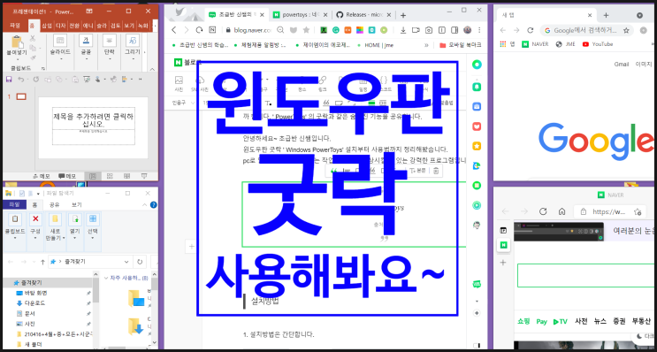Open the three-dot menu in blog browser
Screen dimensions: 657x352
479,30
